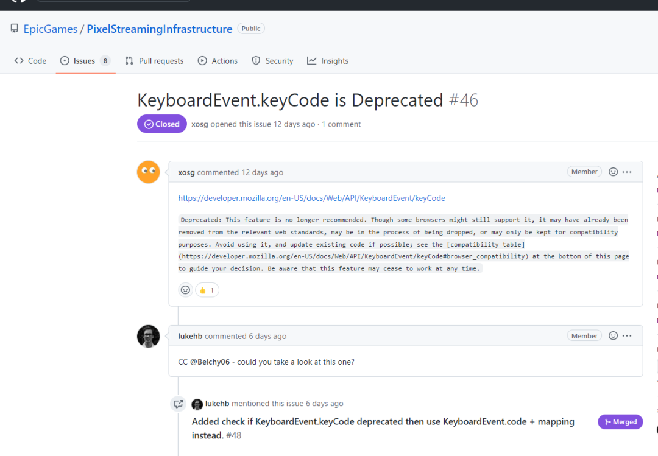Open the Issues tab
This screenshot has width=658, height=456.
85,61
